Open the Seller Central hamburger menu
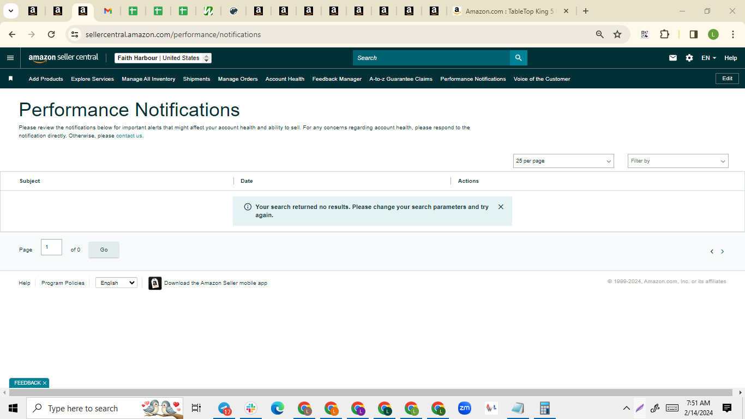Image resolution: width=745 pixels, height=419 pixels. coord(10,58)
